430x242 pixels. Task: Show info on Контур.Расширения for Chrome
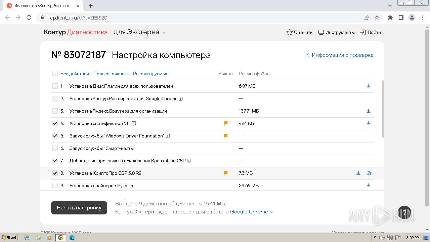coord(181,98)
